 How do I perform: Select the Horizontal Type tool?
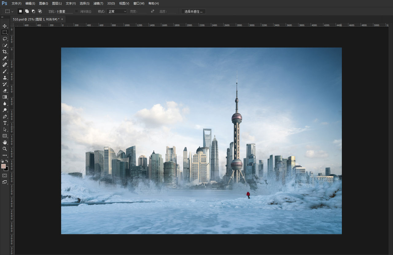[5, 123]
